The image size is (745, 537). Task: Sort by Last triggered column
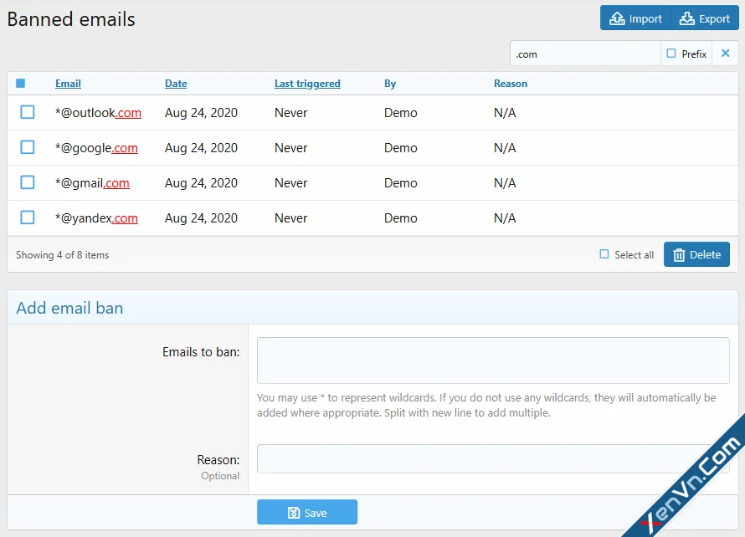tap(307, 83)
